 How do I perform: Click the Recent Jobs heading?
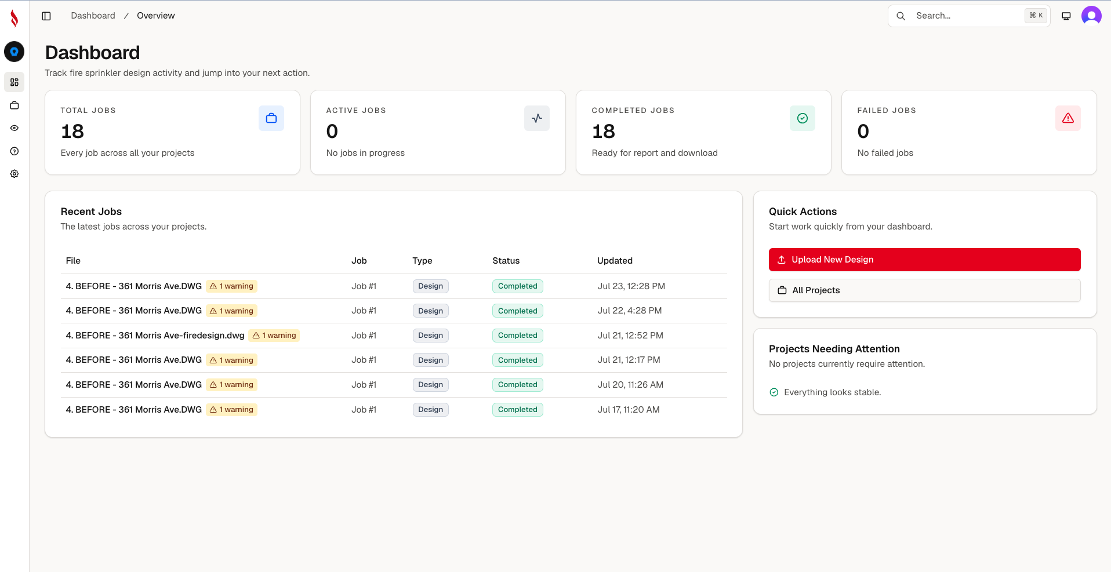91,212
